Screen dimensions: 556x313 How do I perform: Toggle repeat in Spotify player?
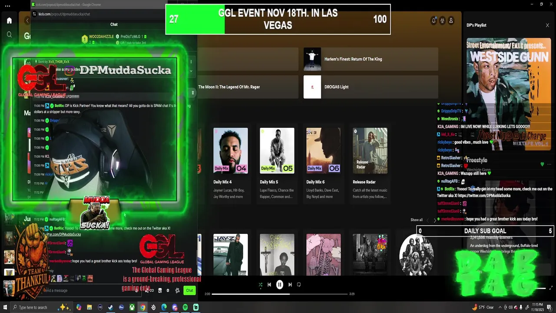pos(299,285)
